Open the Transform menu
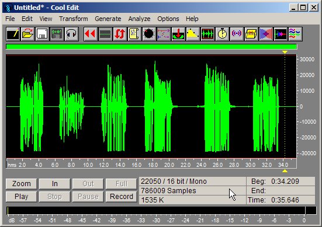This screenshot has height=227, width=322. click(x=74, y=19)
